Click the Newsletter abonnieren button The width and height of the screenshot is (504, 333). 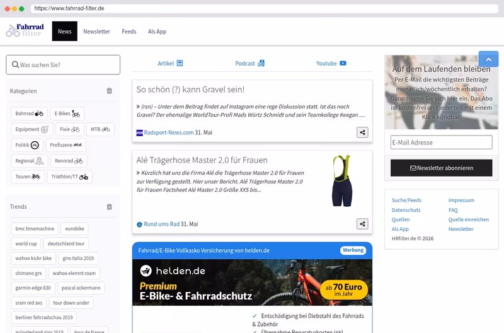(x=442, y=168)
